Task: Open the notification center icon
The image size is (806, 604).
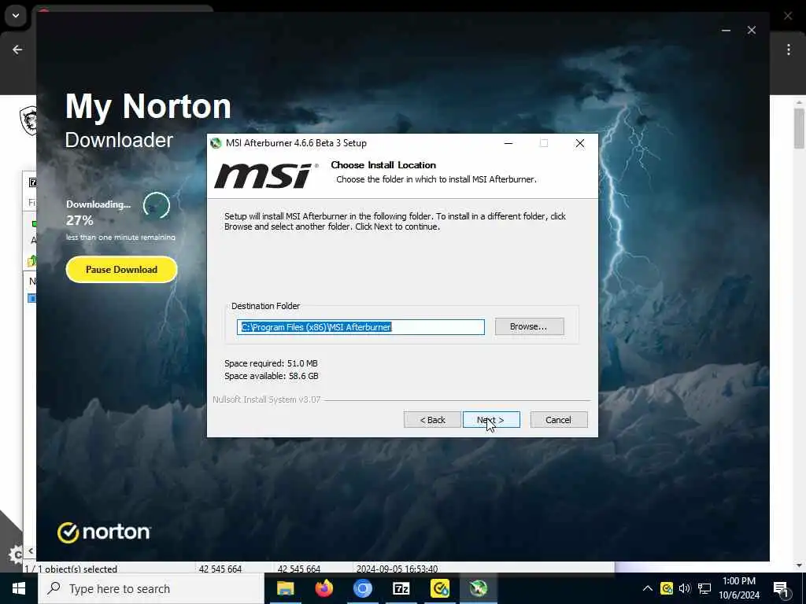Action: click(x=781, y=589)
